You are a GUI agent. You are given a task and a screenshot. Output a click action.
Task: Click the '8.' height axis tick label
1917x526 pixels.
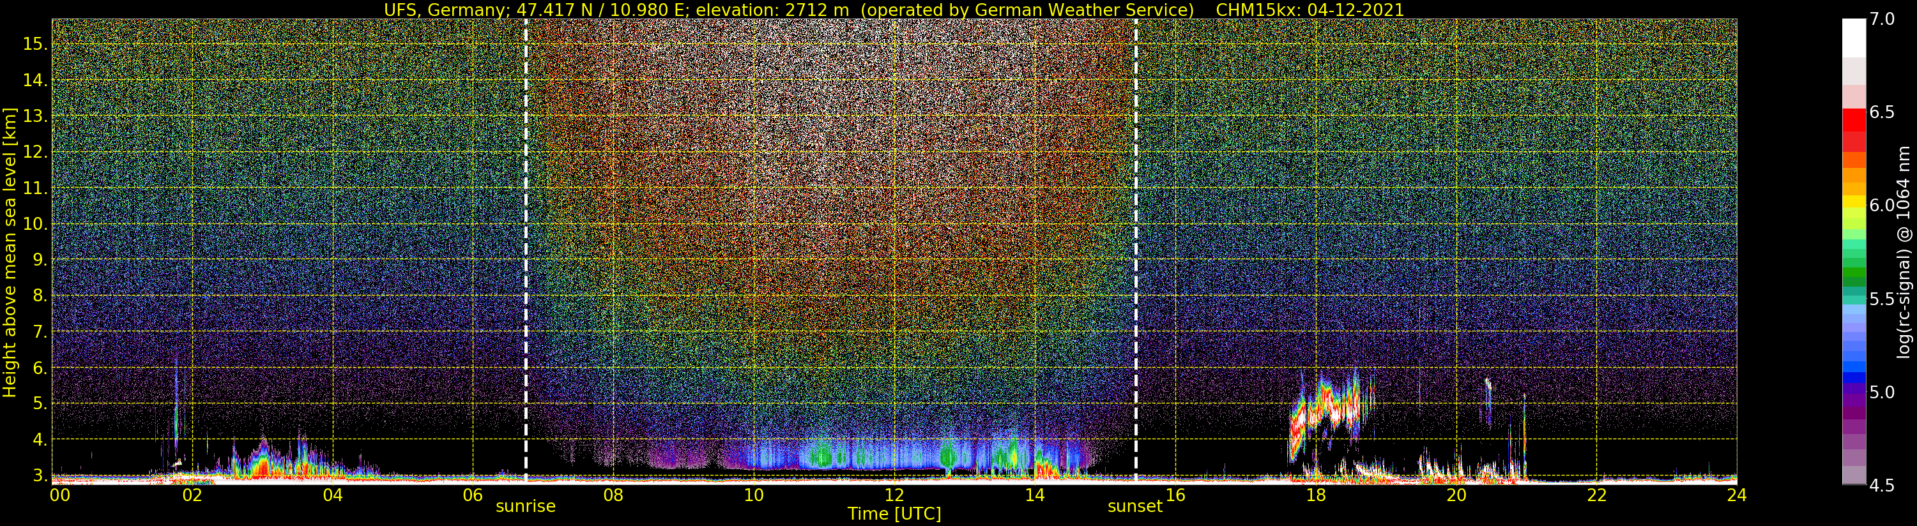40,296
